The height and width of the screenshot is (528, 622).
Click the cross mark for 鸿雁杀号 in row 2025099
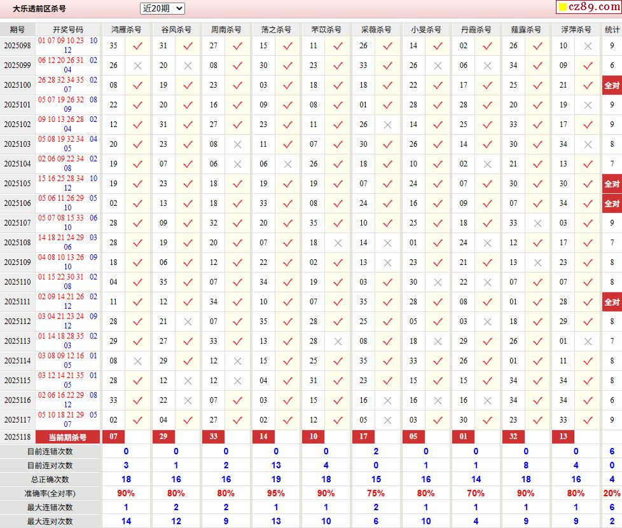click(137, 65)
